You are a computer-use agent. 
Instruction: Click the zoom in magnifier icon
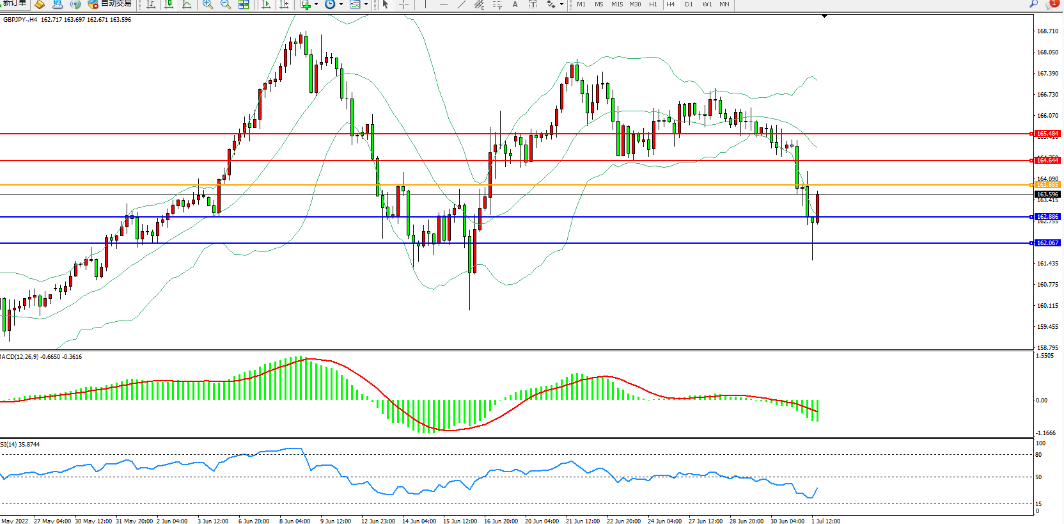(208, 4)
